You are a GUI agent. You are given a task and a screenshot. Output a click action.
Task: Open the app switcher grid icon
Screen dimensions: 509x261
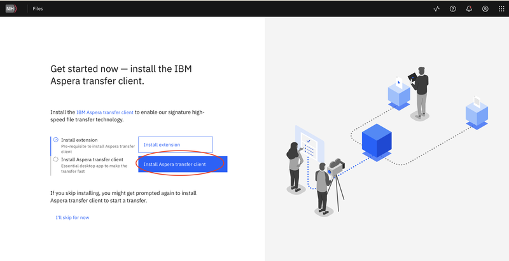(501, 9)
